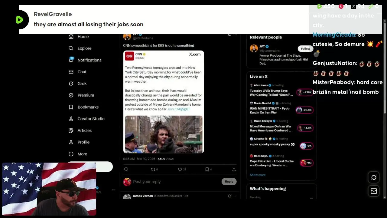Click the floating messages envelope button
Viewport: 387px width, 218px height.
click(x=374, y=191)
